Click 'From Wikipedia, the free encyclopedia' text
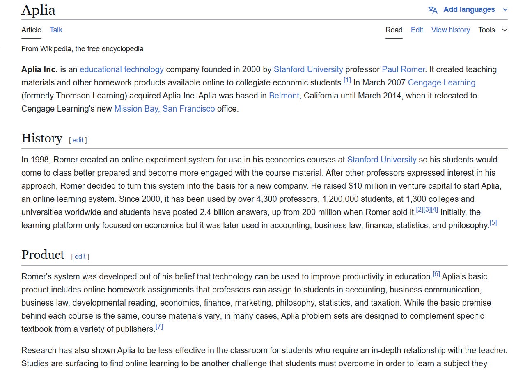The width and height of the screenshot is (516, 370). click(x=83, y=49)
